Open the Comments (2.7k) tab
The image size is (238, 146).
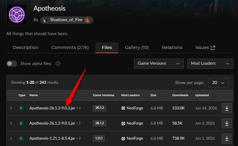(70, 47)
